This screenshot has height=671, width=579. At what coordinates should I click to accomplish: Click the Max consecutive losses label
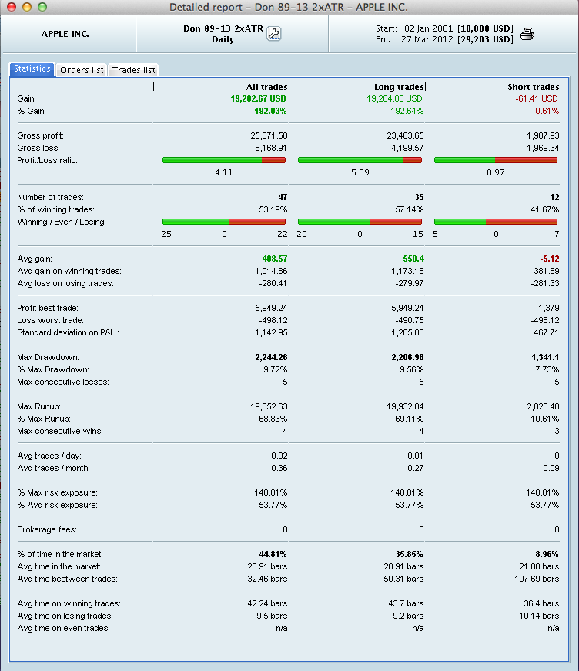(x=63, y=382)
